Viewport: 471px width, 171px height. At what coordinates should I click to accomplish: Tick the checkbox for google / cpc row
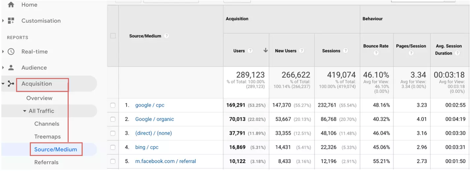113,105
